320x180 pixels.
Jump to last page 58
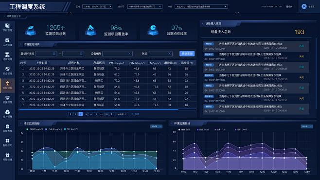[107, 114]
